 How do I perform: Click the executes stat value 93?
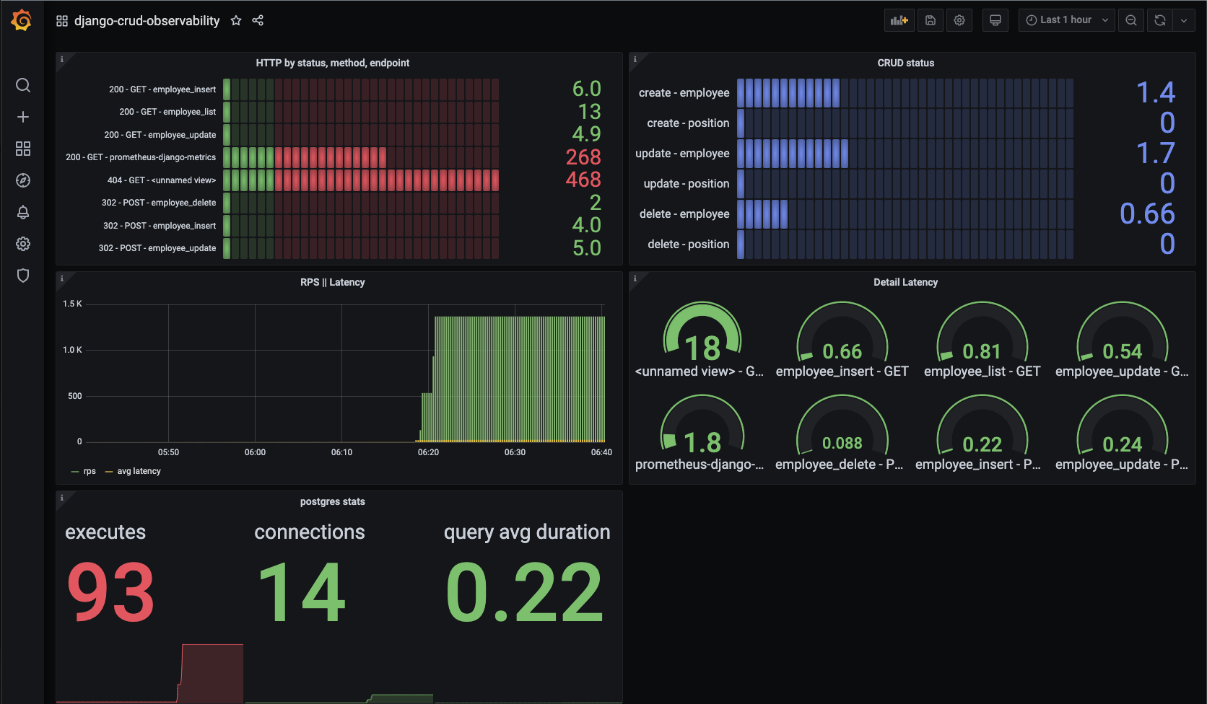(x=110, y=594)
